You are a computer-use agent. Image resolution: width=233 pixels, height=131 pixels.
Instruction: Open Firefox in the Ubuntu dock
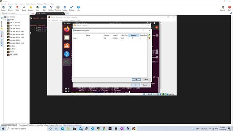67,29
